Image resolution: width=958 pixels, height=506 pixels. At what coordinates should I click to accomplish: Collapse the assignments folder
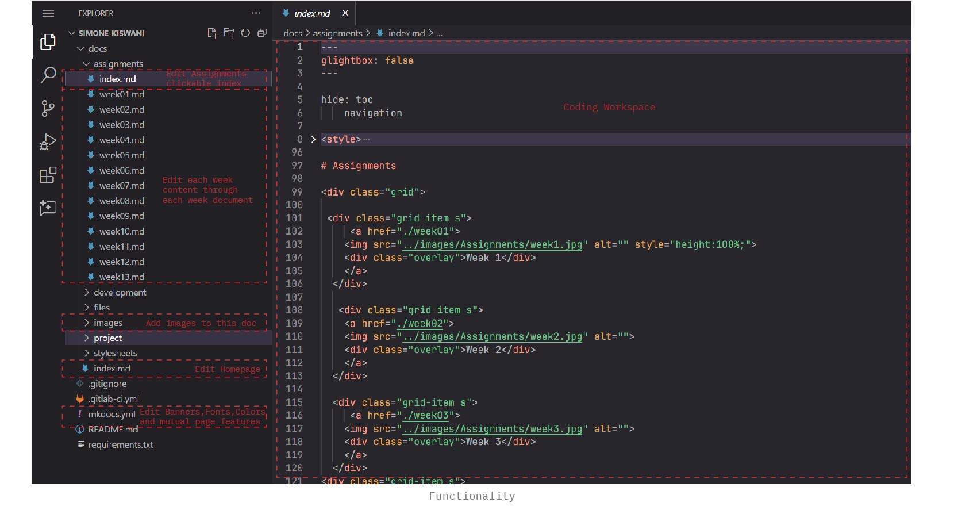click(x=118, y=64)
